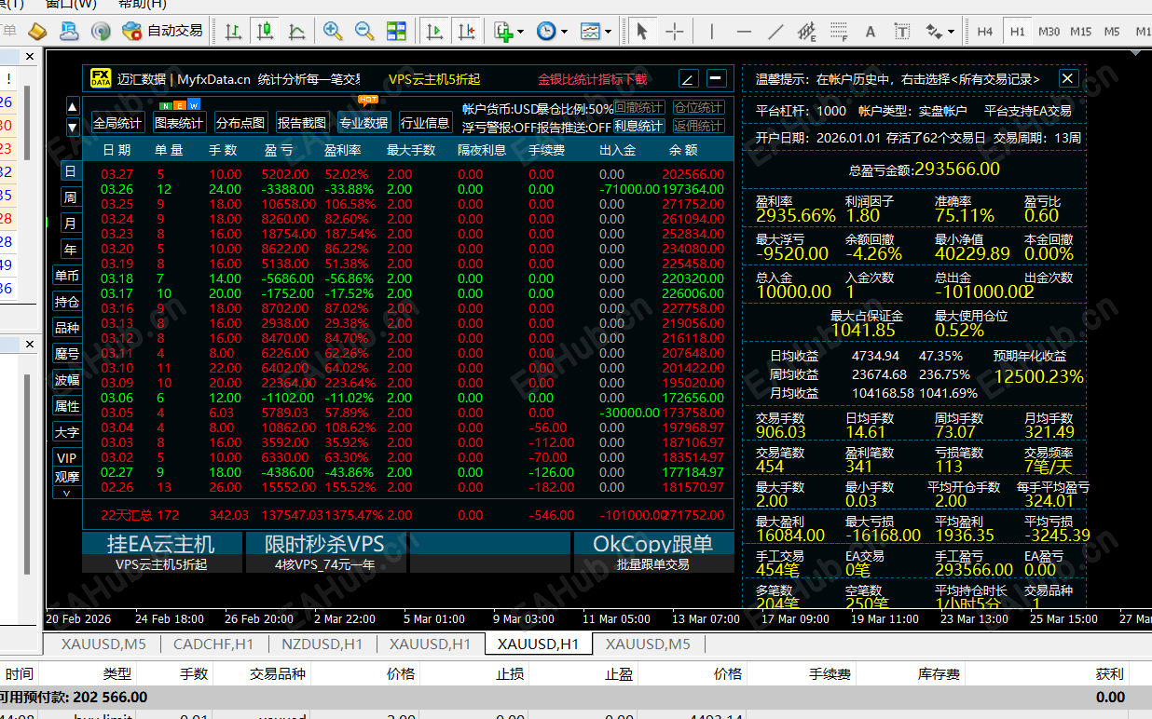This screenshot has width=1152, height=719.
Task: Click the pencil edit icon in the panel header
Action: (688, 78)
